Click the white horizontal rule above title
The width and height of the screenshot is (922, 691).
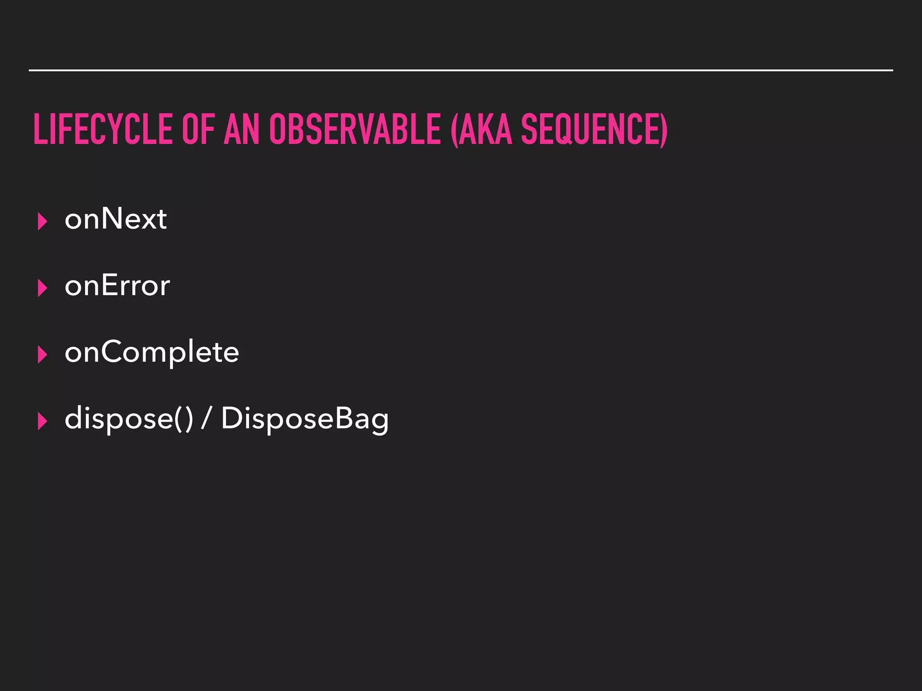coord(461,70)
